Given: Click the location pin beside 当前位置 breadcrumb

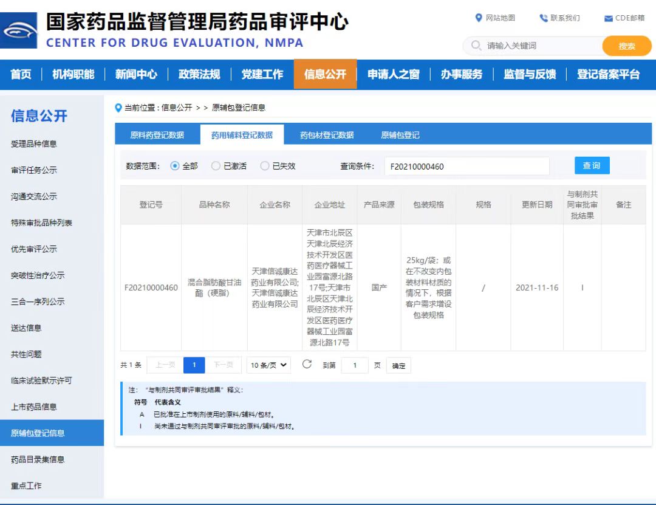Looking at the screenshot, I should pos(118,108).
